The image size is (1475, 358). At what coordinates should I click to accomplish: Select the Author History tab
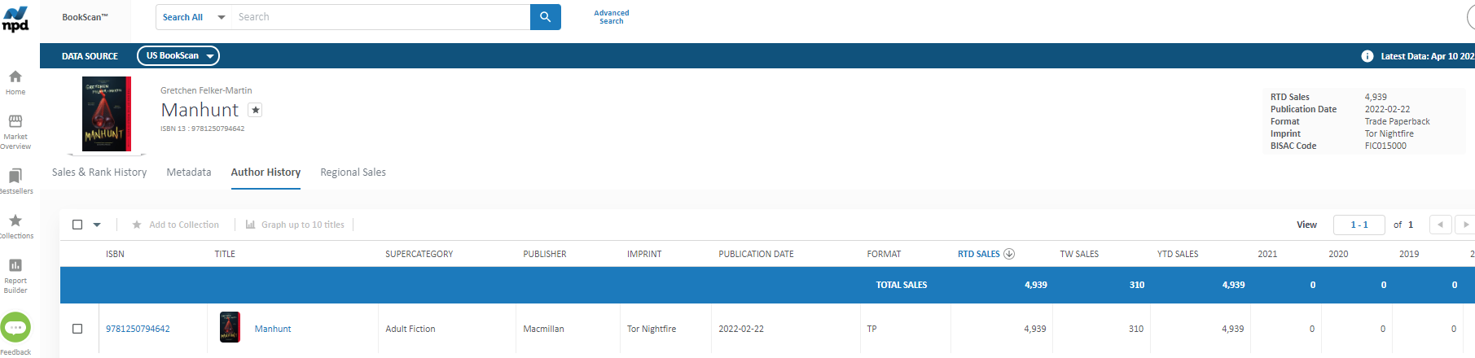click(x=266, y=172)
